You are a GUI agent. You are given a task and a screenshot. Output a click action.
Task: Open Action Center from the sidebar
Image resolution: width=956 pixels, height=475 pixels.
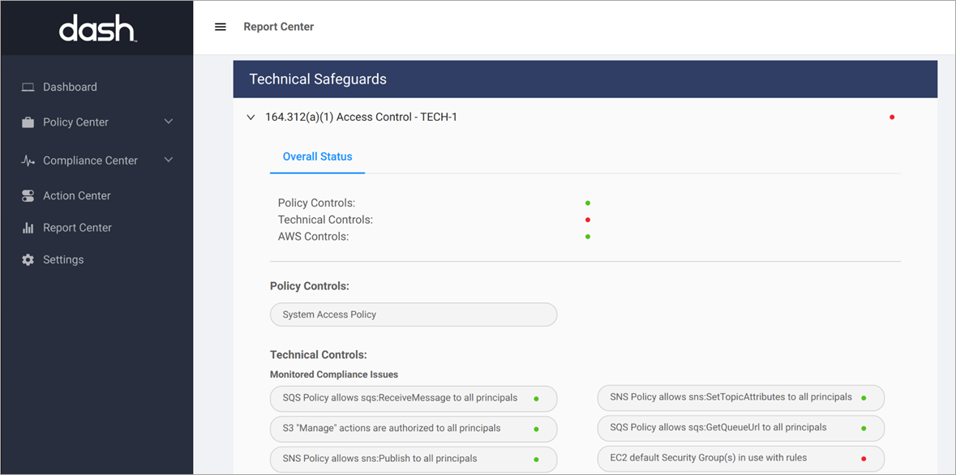tap(77, 195)
